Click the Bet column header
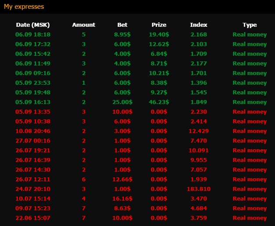 (x=123, y=25)
